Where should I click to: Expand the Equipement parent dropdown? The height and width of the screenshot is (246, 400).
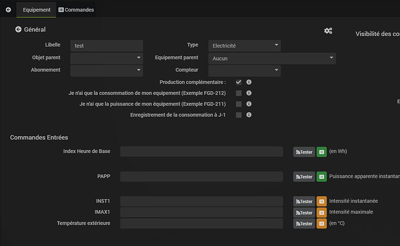271,58
